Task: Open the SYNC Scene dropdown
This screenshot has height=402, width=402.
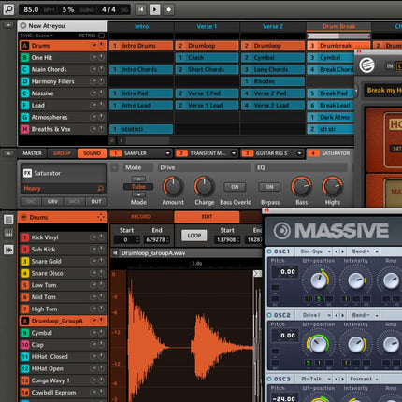Action: click(36, 36)
